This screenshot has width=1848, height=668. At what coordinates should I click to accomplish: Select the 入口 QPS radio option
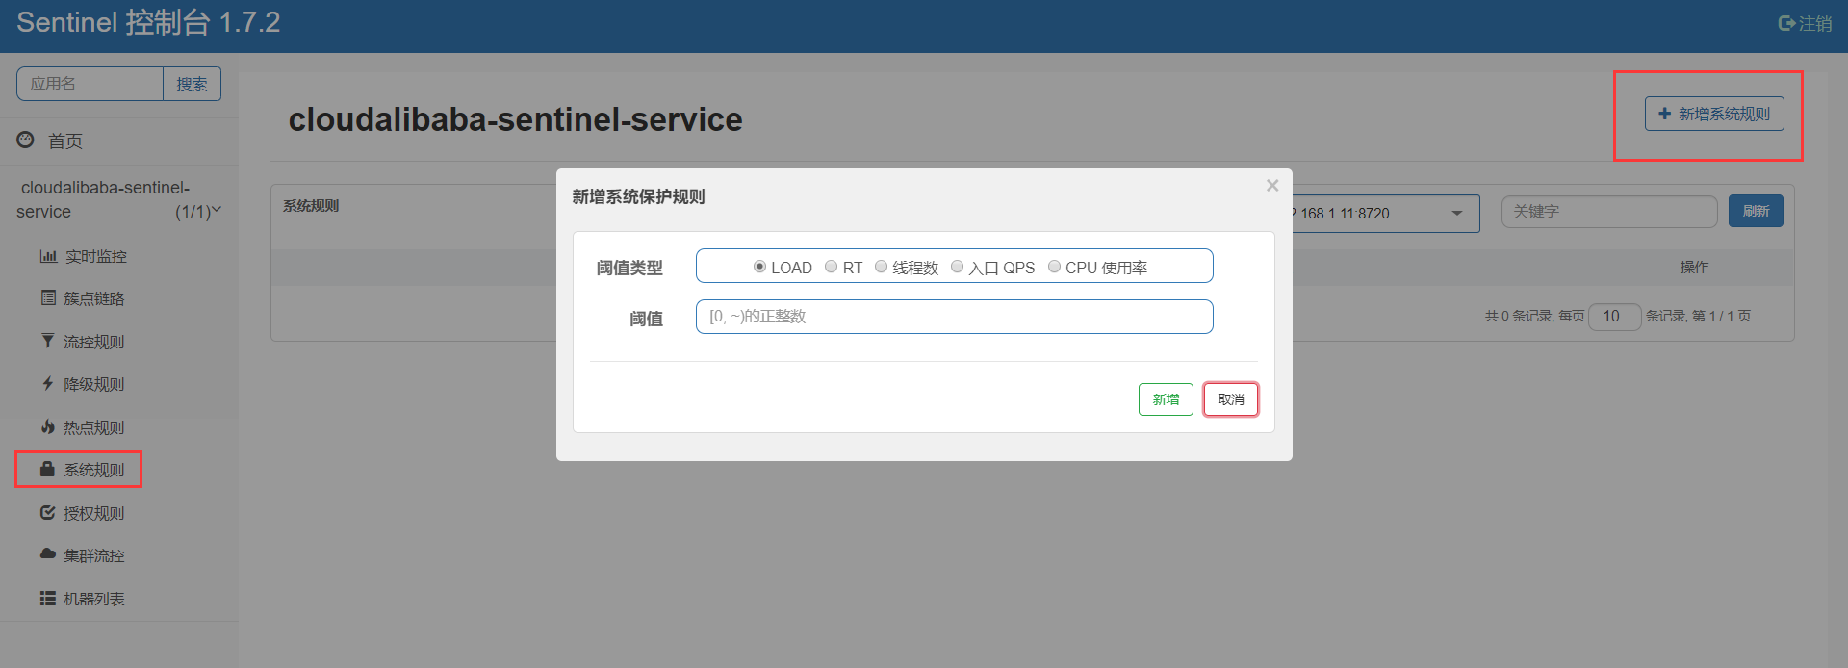click(957, 267)
